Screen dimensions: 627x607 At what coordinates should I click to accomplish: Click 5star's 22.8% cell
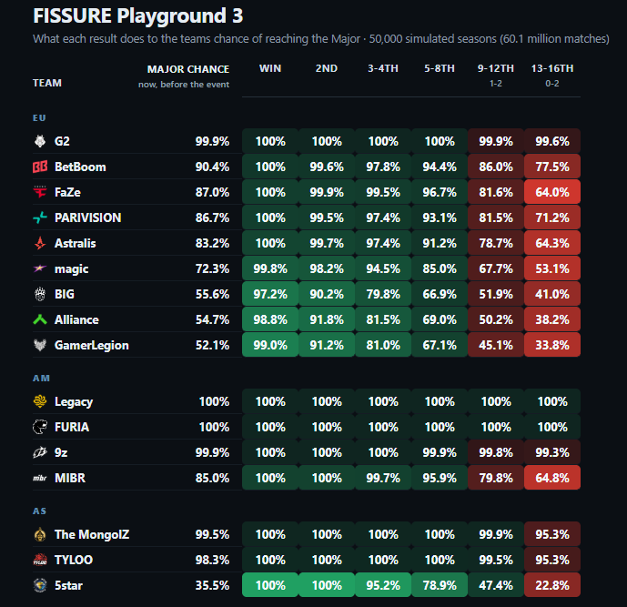552,585
